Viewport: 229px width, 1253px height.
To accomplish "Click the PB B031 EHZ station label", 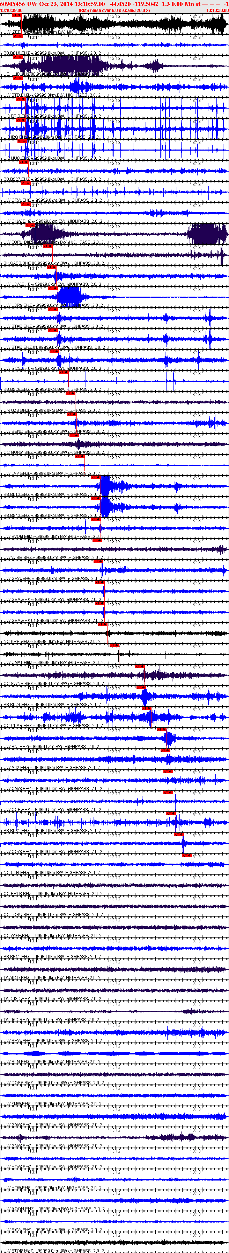I will [x=52, y=830].
